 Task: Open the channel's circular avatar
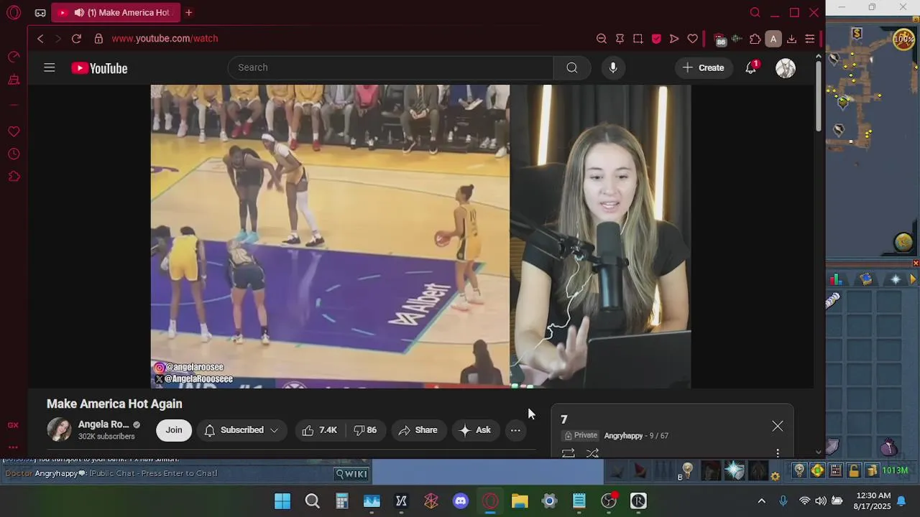(x=59, y=429)
